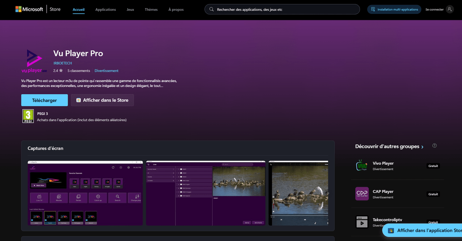
Task: Click the 2.4 star rating
Action: click(58, 71)
